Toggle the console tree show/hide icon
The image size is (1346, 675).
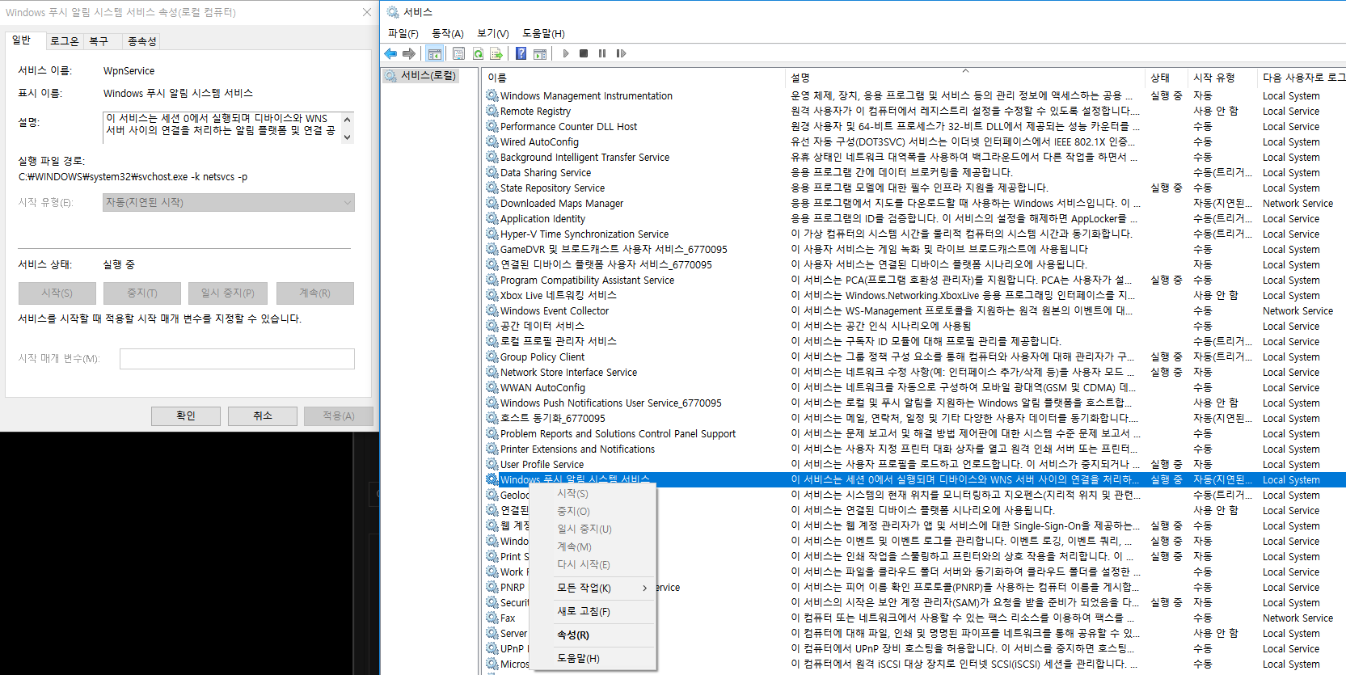435,53
